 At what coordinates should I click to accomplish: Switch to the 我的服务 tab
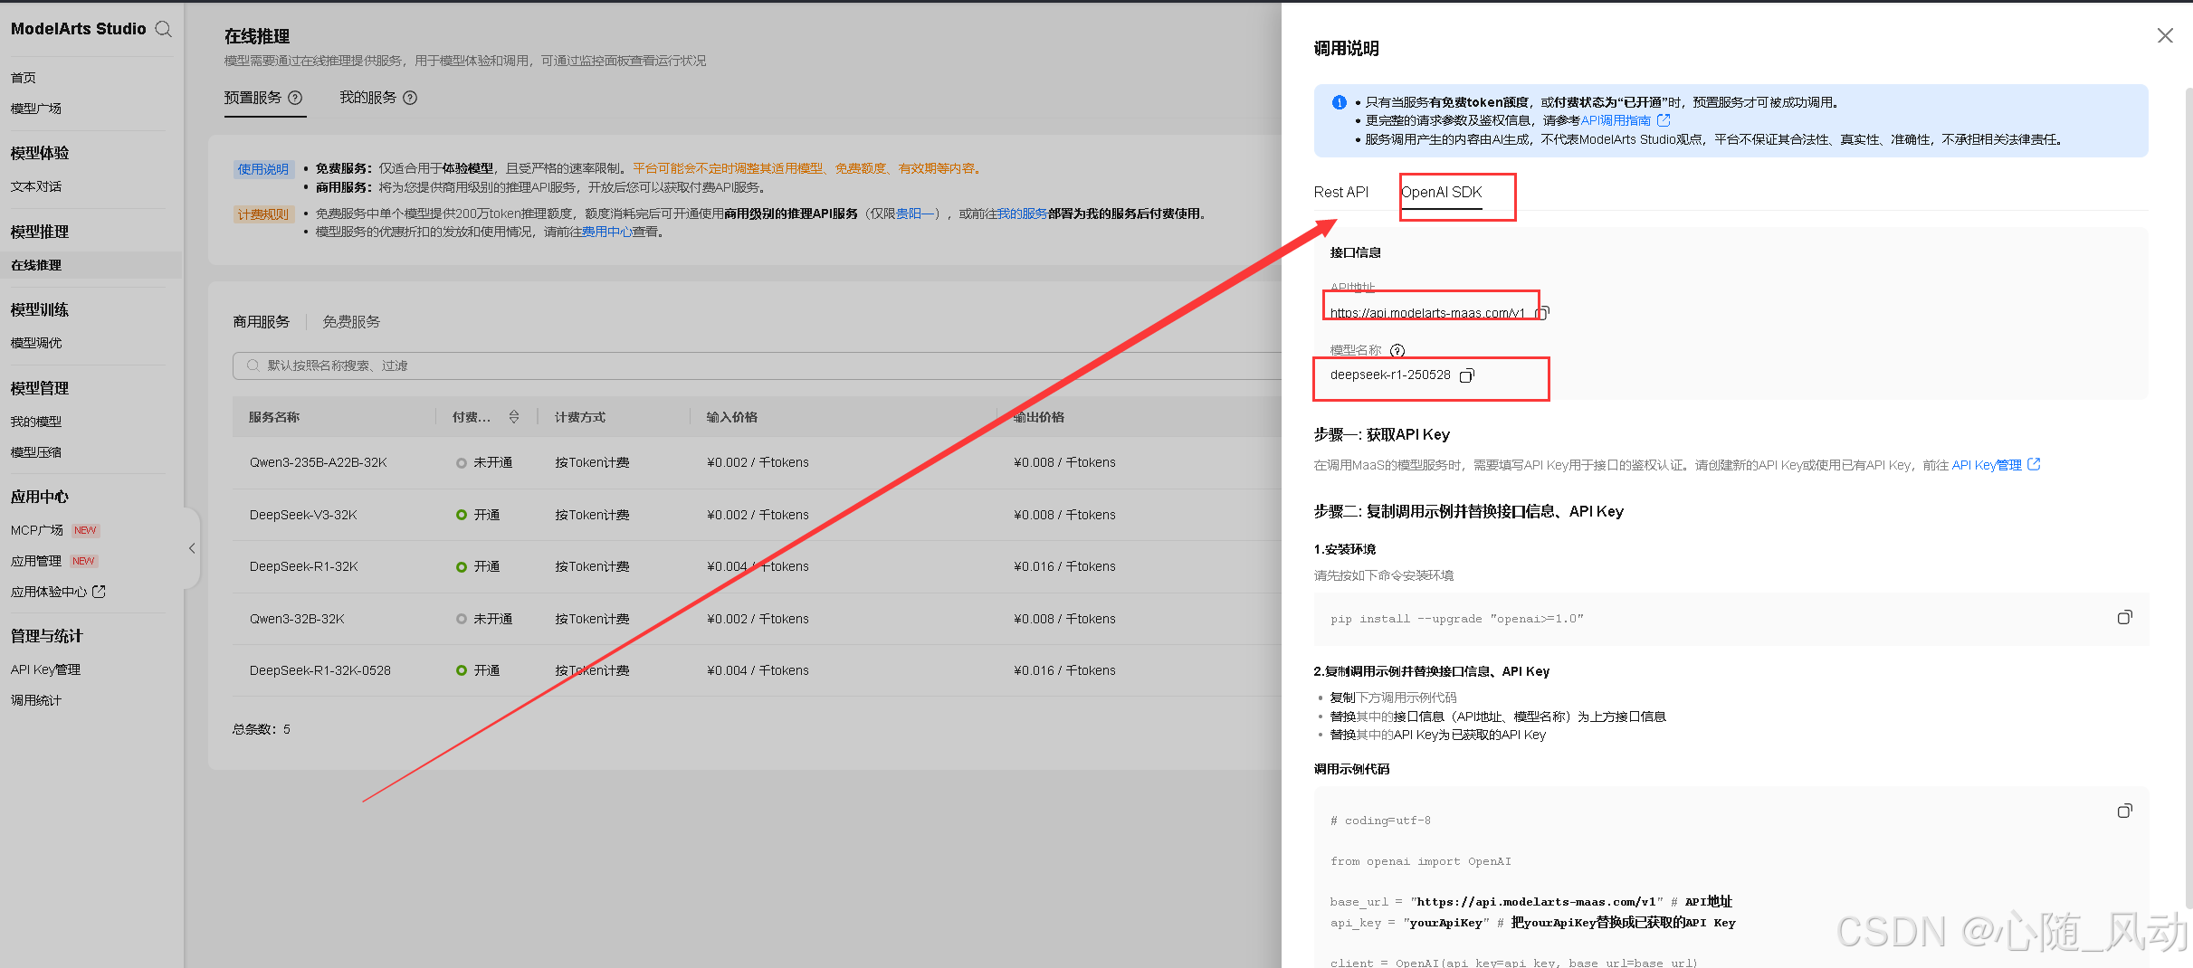(x=368, y=98)
